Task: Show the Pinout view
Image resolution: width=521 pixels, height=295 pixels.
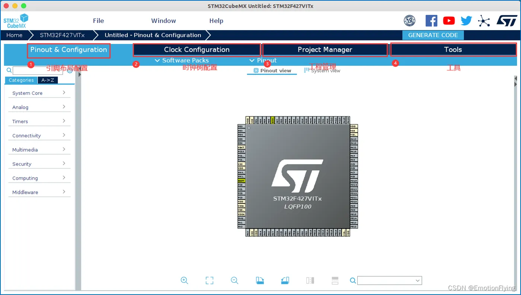Action: tap(272, 71)
